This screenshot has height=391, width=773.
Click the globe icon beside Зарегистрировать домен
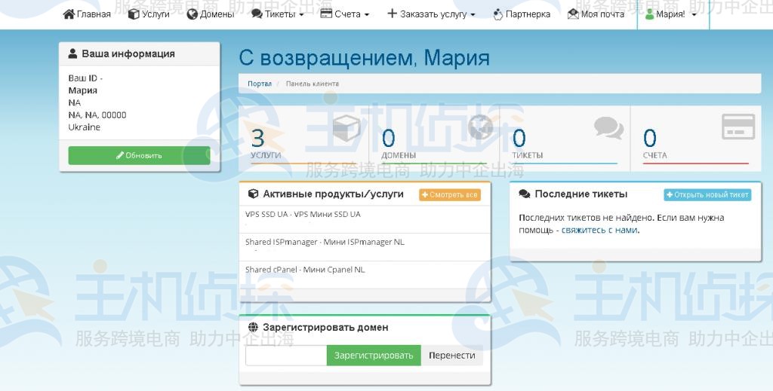click(x=253, y=327)
